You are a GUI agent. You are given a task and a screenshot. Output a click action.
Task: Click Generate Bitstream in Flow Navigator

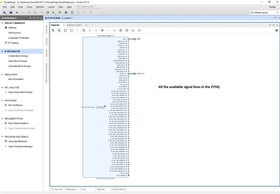coord(18,142)
